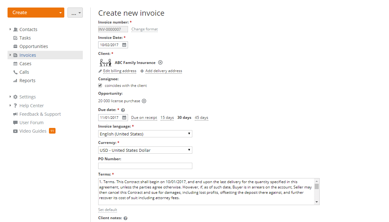Uncheck the coincides with the client checkbox
Screen dimensions: 389x222
[100, 85]
